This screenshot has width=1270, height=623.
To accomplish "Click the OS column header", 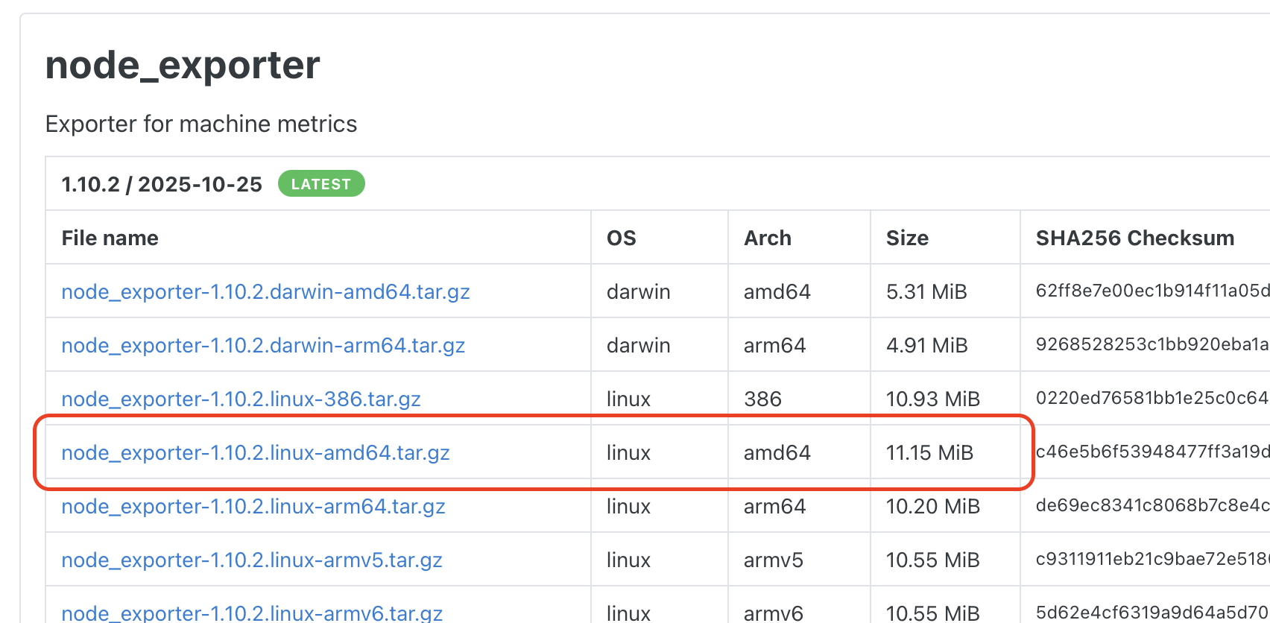I will [x=622, y=238].
